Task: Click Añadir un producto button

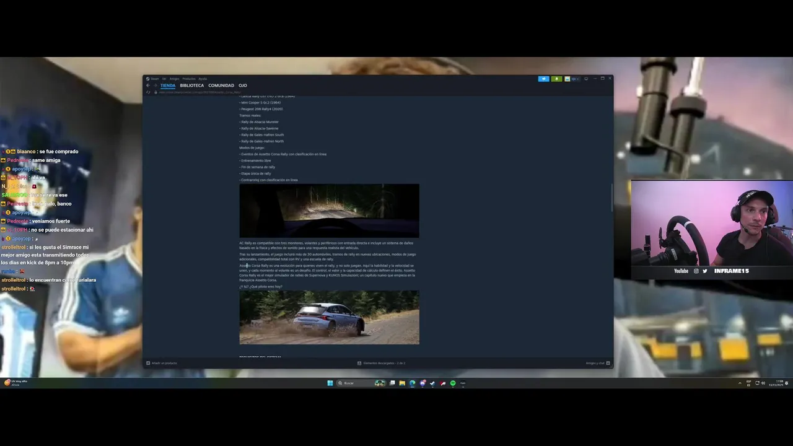Action: click(x=162, y=363)
